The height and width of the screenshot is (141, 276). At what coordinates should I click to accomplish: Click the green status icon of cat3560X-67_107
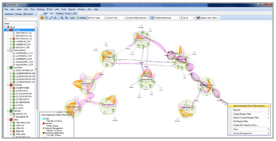pyautogui.click(x=14, y=41)
